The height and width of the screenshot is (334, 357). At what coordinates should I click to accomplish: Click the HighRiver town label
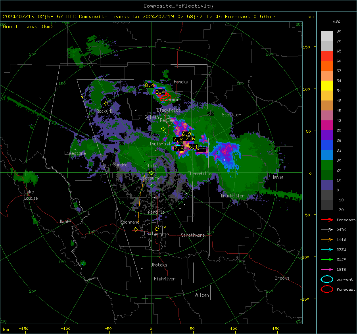(x=165, y=279)
